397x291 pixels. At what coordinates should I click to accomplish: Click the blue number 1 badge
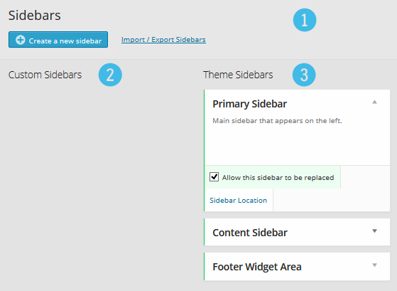click(305, 20)
